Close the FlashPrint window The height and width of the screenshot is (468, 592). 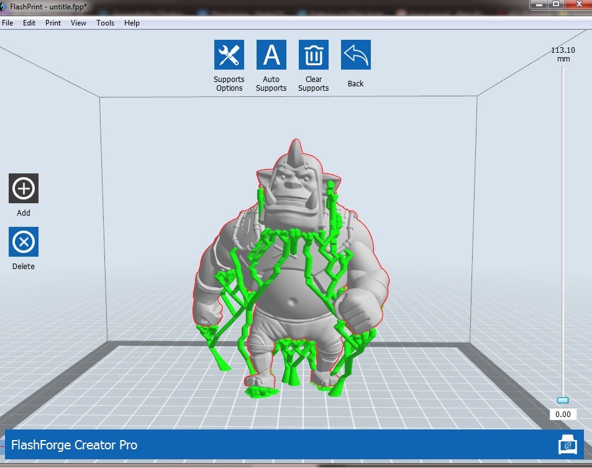pyautogui.click(x=578, y=4)
